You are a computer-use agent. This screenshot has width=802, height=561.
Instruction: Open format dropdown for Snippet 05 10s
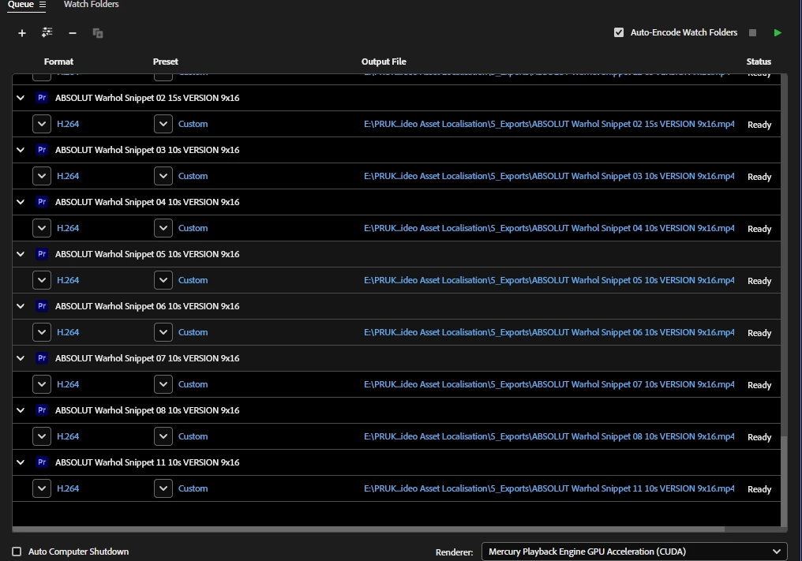pos(41,280)
